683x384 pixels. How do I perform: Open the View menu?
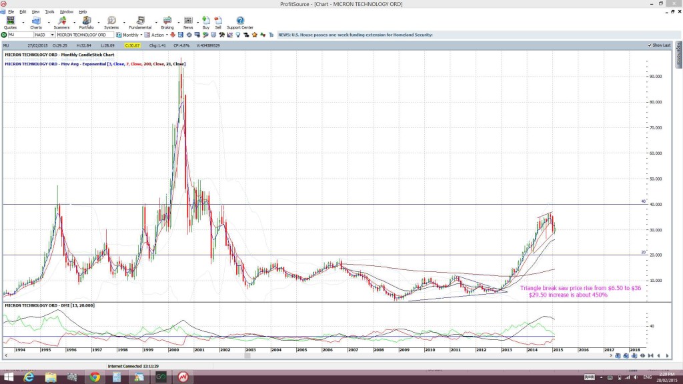coord(36,12)
